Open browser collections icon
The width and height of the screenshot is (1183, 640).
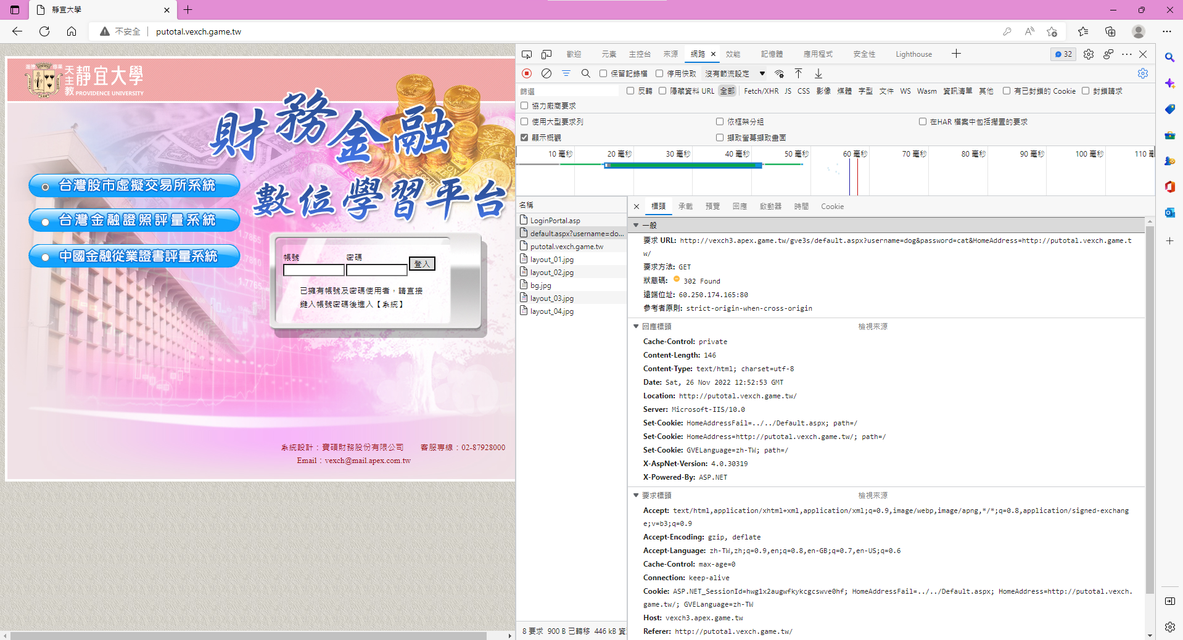pos(1110,31)
